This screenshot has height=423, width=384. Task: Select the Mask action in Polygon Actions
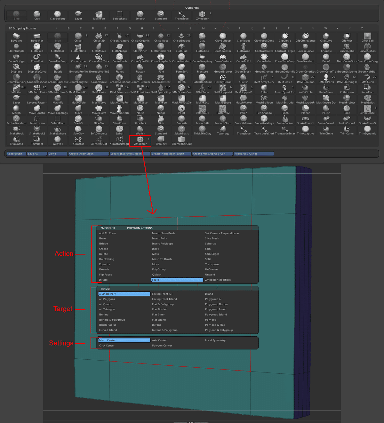click(156, 254)
